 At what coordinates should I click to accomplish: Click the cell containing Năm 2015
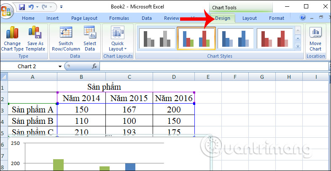pyautogui.click(x=129, y=98)
